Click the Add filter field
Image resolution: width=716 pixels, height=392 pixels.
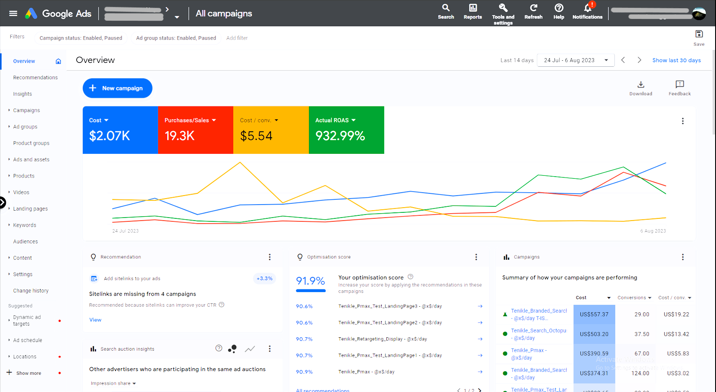(237, 38)
